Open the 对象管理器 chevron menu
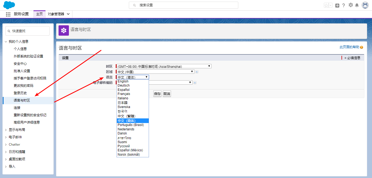Screen dimensions: 372x178 [x=68, y=14]
